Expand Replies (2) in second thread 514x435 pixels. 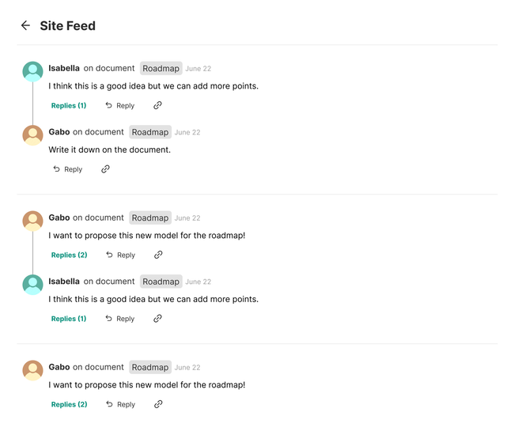click(x=69, y=255)
